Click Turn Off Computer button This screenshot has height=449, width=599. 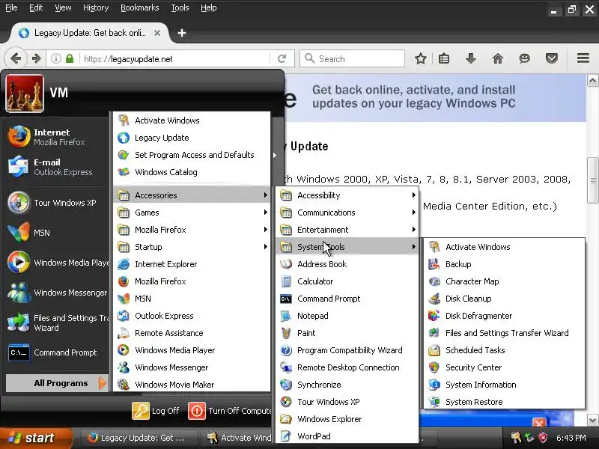tap(230, 411)
